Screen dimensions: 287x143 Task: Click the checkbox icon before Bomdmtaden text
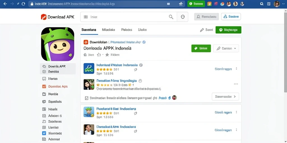(87, 98)
